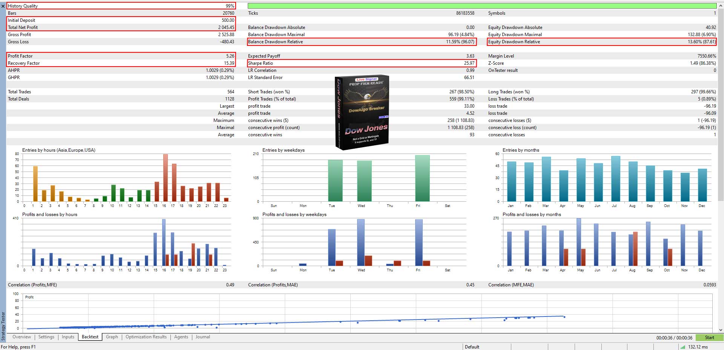This screenshot has width=724, height=350.
Task: Click the scrollbar down arrow
Action: pyautogui.click(x=721, y=330)
